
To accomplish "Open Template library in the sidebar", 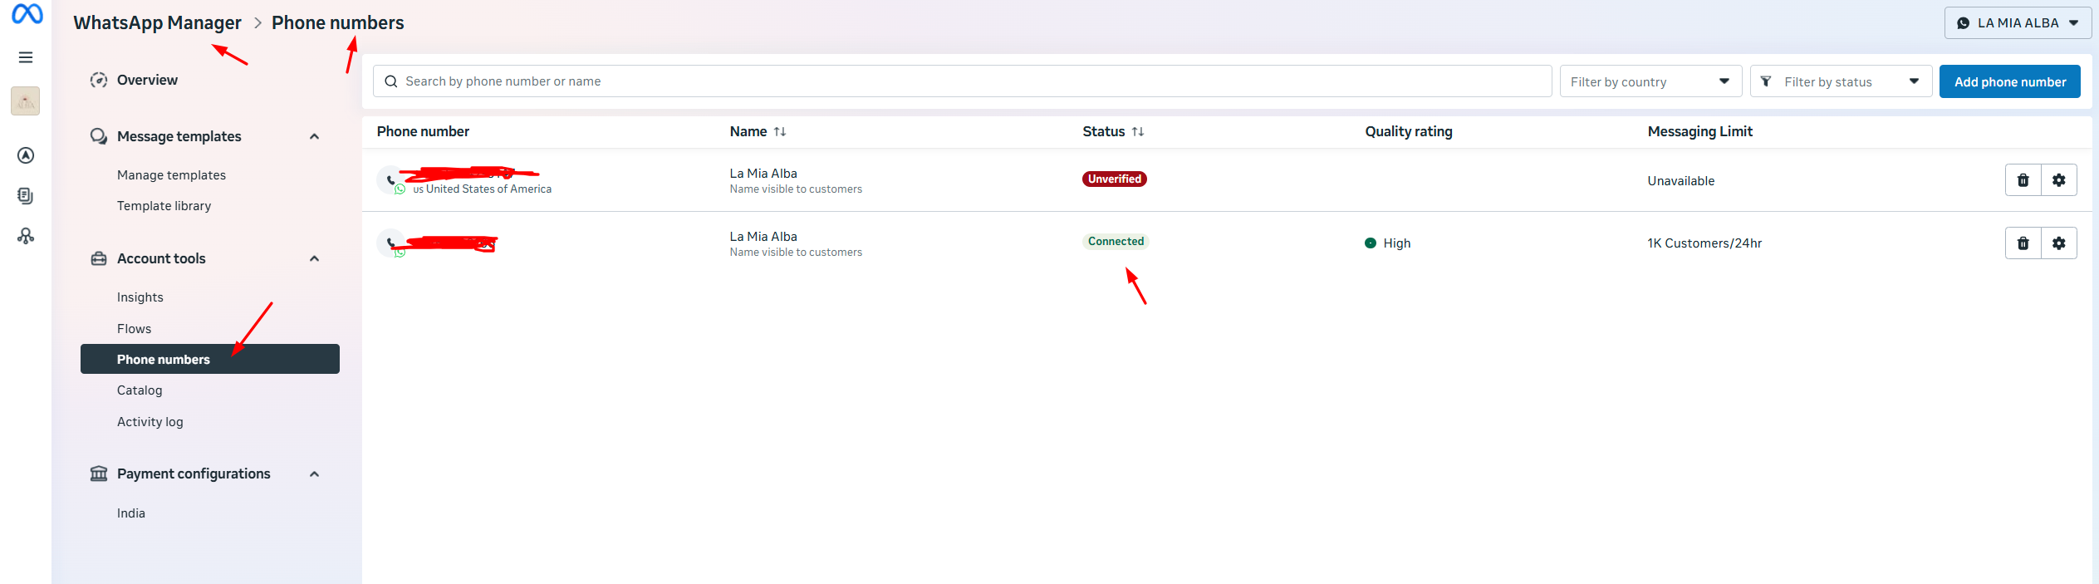I will tap(164, 206).
